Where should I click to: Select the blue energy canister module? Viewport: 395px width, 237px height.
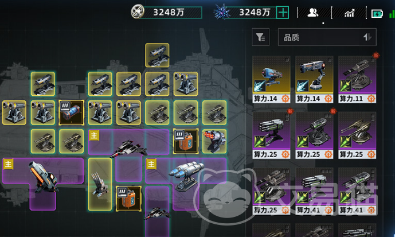[x=71, y=112]
